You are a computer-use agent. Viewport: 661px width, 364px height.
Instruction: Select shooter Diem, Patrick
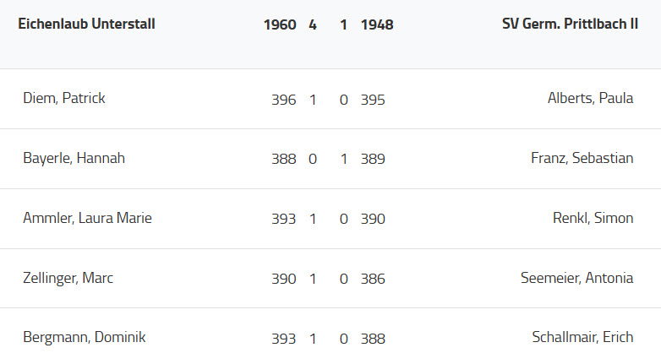[x=64, y=99]
